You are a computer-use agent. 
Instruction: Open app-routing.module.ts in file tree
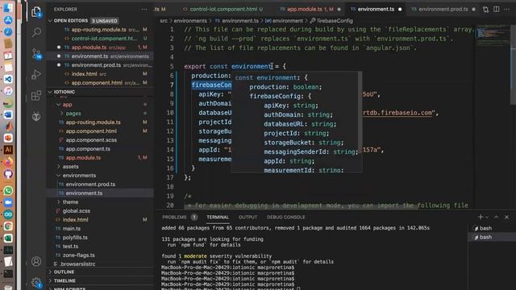(94, 122)
